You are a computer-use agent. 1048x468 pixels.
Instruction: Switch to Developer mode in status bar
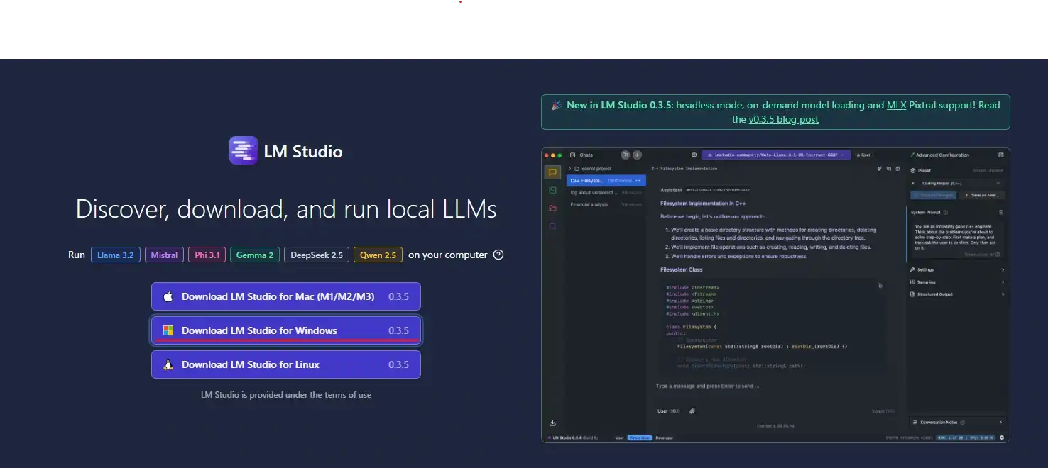point(664,438)
